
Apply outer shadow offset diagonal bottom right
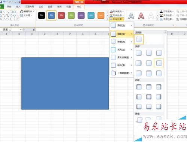click(x=139, y=53)
